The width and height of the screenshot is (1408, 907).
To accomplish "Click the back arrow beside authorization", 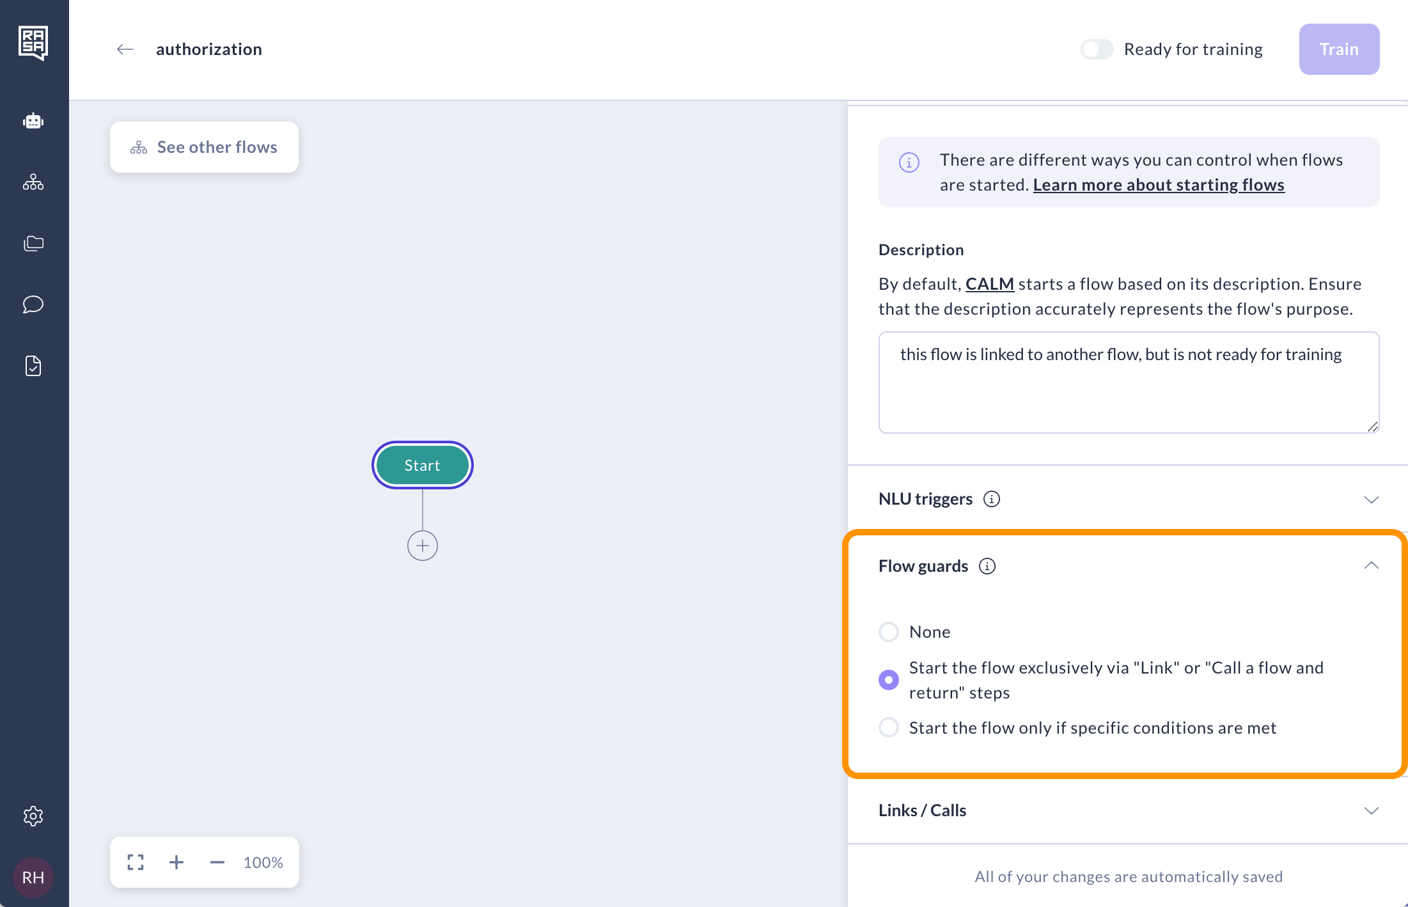I will click(125, 49).
